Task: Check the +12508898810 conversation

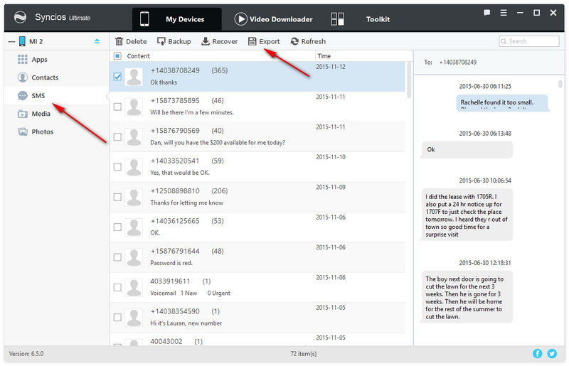Action: pos(117,197)
